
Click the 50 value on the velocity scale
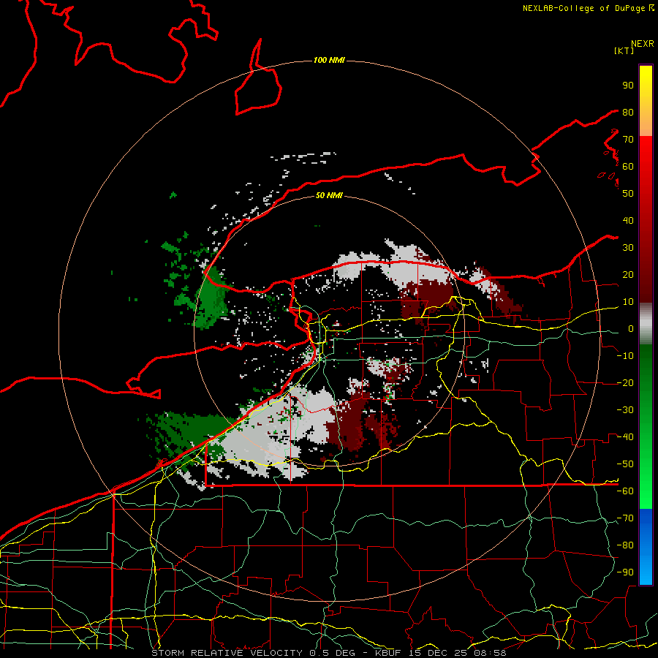628,194
